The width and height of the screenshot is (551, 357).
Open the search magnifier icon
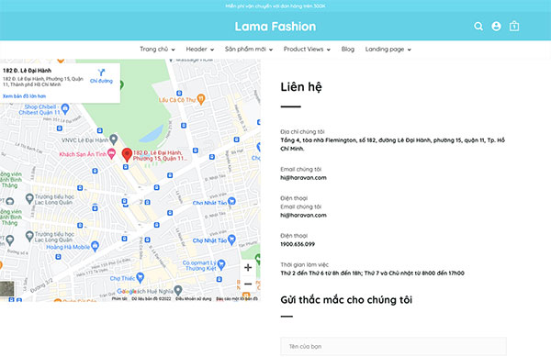click(x=478, y=27)
